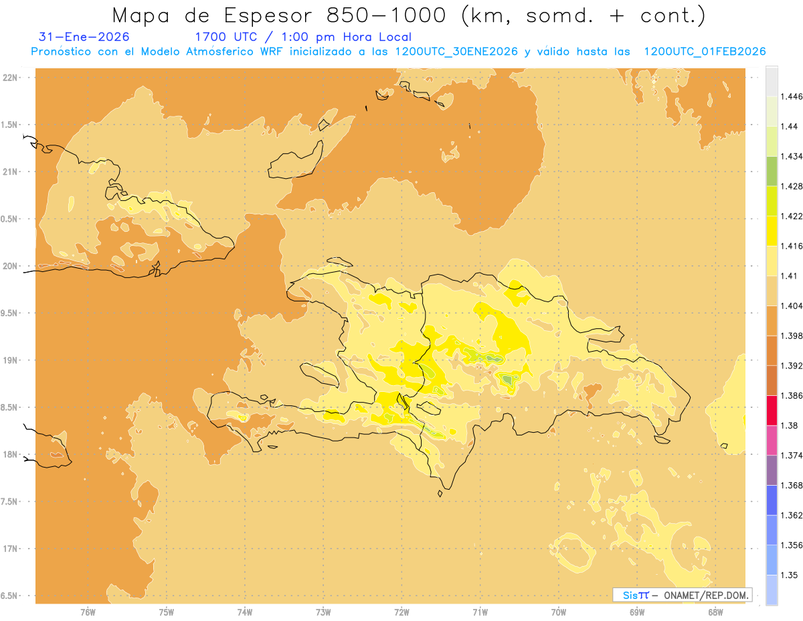Viewport: 803px width, 621px height.
Task: Select the red colorbar segment 1.38–1.386
Action: click(772, 410)
